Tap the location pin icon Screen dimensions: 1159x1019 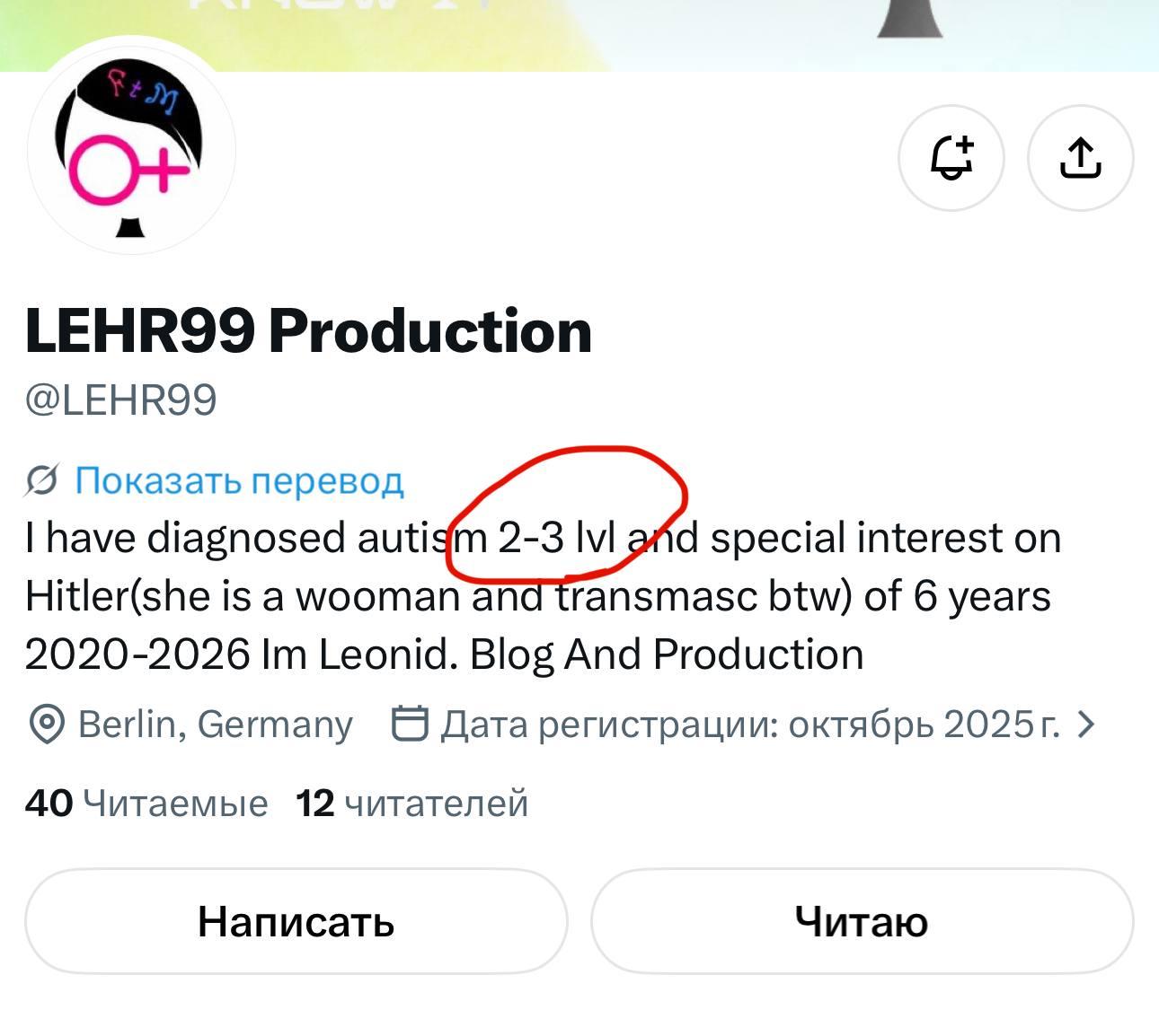coord(47,724)
